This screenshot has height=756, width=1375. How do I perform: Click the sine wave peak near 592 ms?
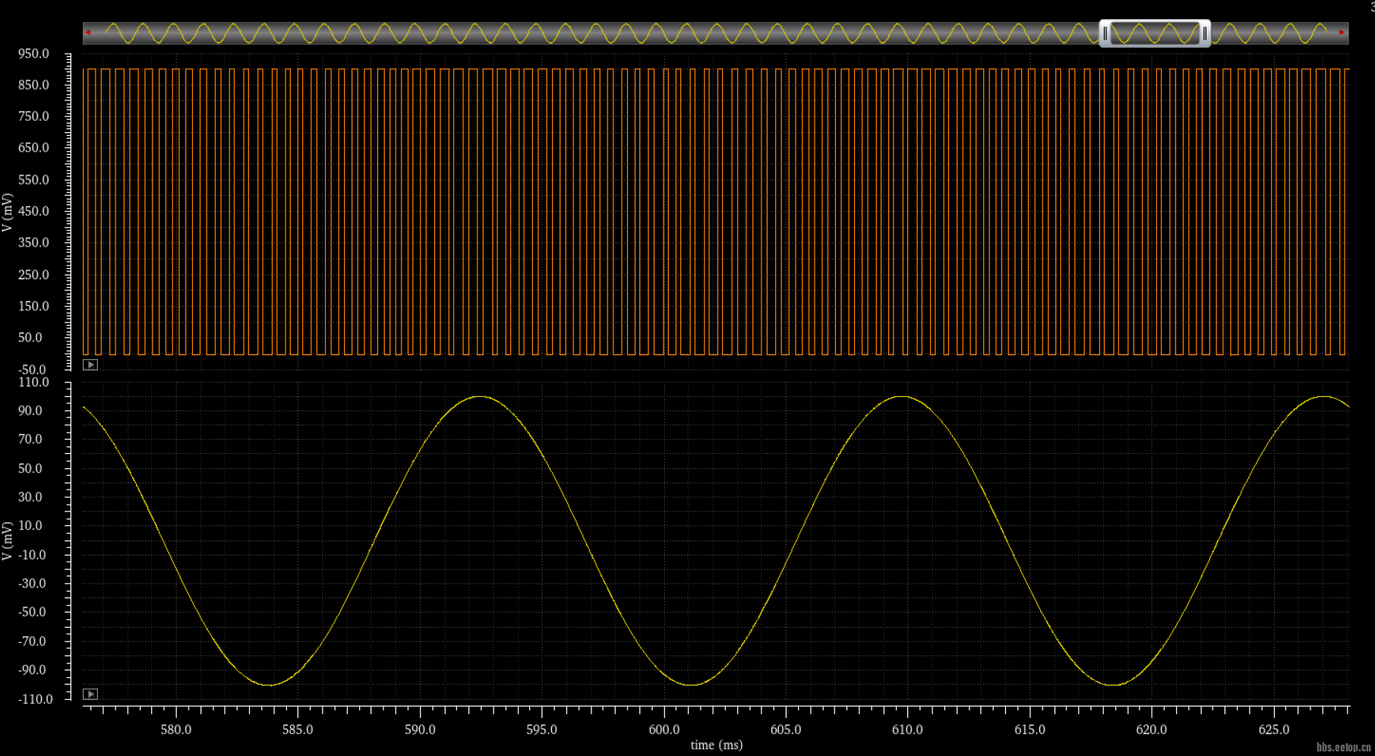coord(480,397)
